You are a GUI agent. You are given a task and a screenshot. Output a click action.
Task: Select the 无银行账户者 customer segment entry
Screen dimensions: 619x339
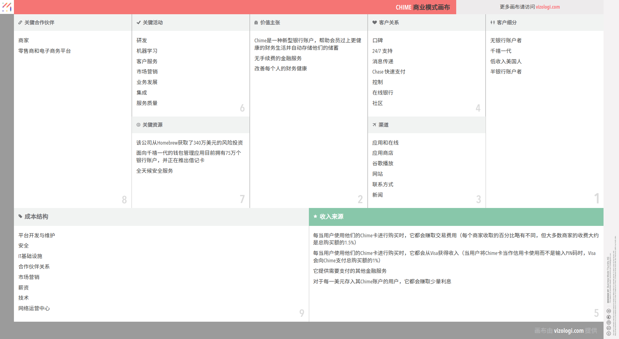[x=506, y=40]
